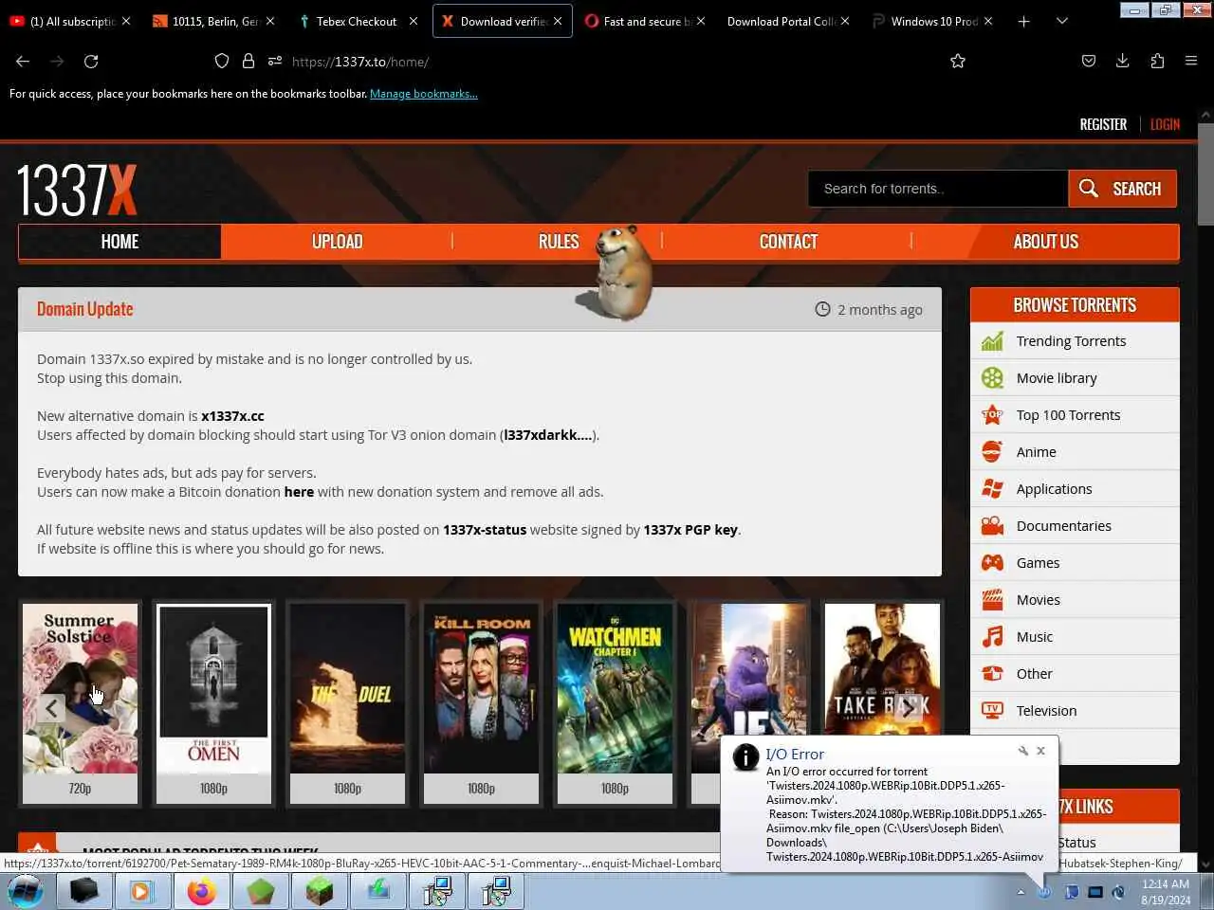Click the orange SEARCH button

(x=1122, y=189)
